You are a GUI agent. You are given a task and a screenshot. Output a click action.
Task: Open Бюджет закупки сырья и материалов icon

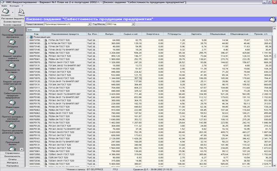[12, 55]
